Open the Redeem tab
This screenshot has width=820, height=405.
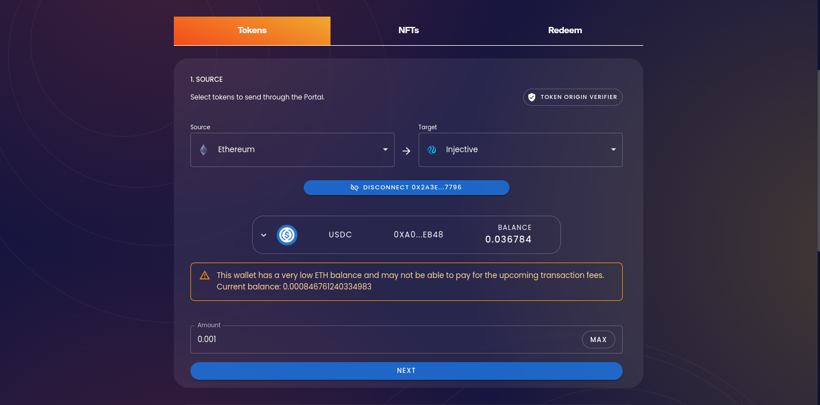click(565, 30)
